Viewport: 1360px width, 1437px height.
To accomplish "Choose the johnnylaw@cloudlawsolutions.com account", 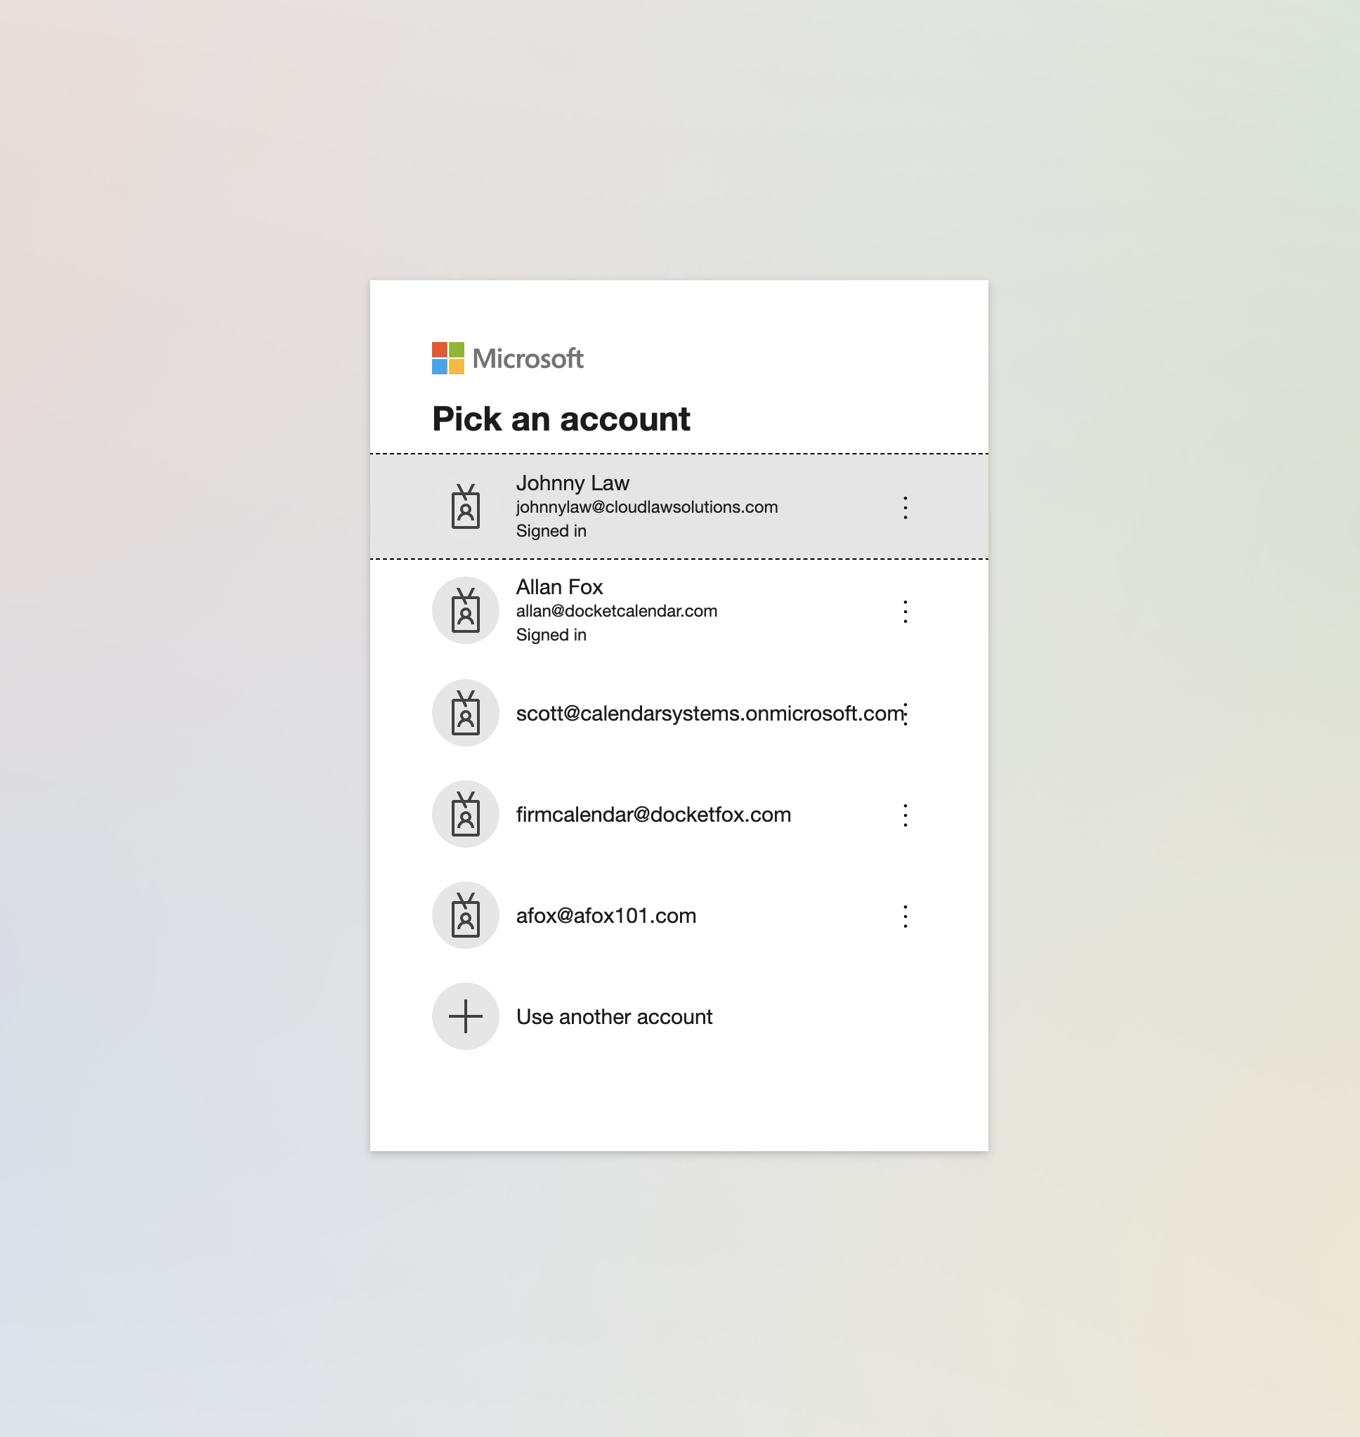I will [679, 506].
